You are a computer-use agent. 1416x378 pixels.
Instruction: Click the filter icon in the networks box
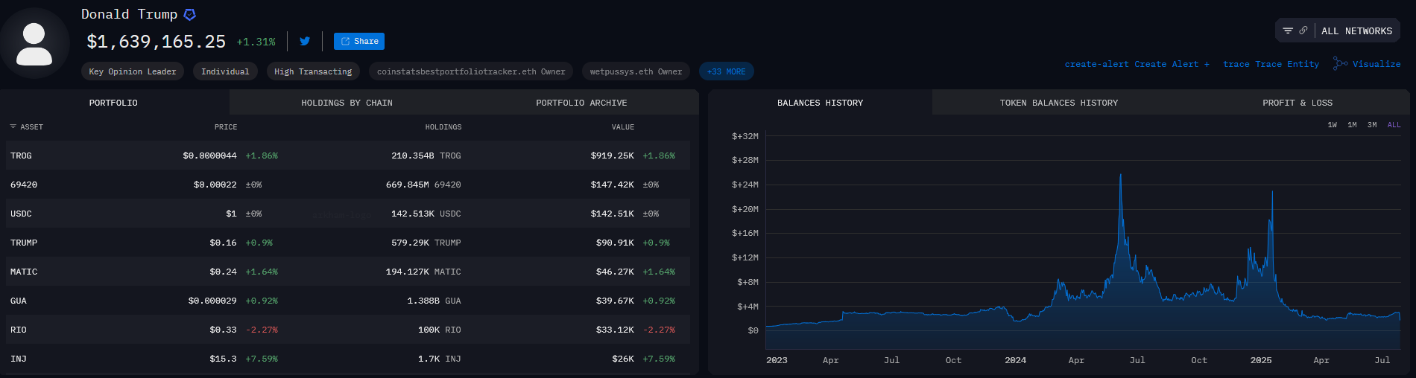pos(1288,31)
